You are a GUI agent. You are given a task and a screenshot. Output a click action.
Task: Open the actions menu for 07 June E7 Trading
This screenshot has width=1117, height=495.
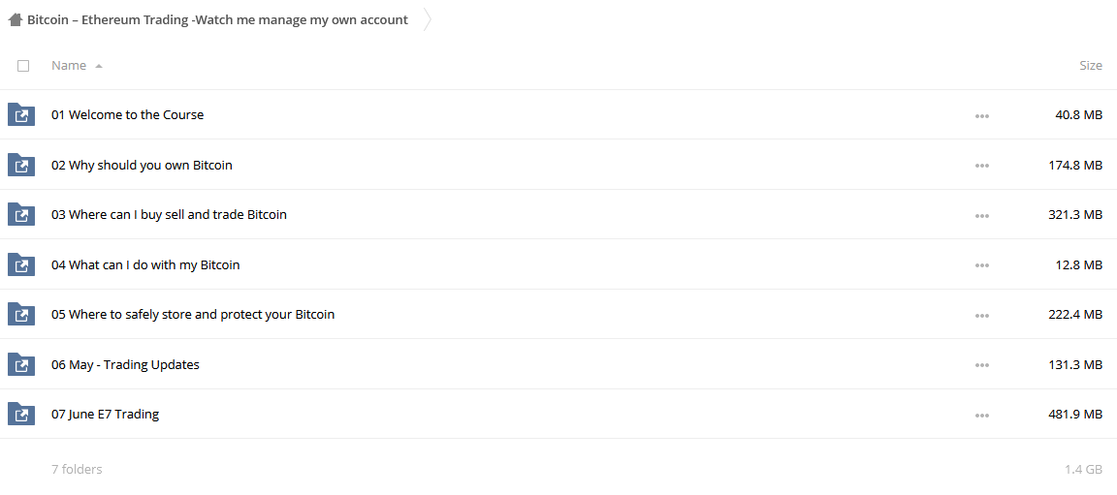click(x=981, y=416)
